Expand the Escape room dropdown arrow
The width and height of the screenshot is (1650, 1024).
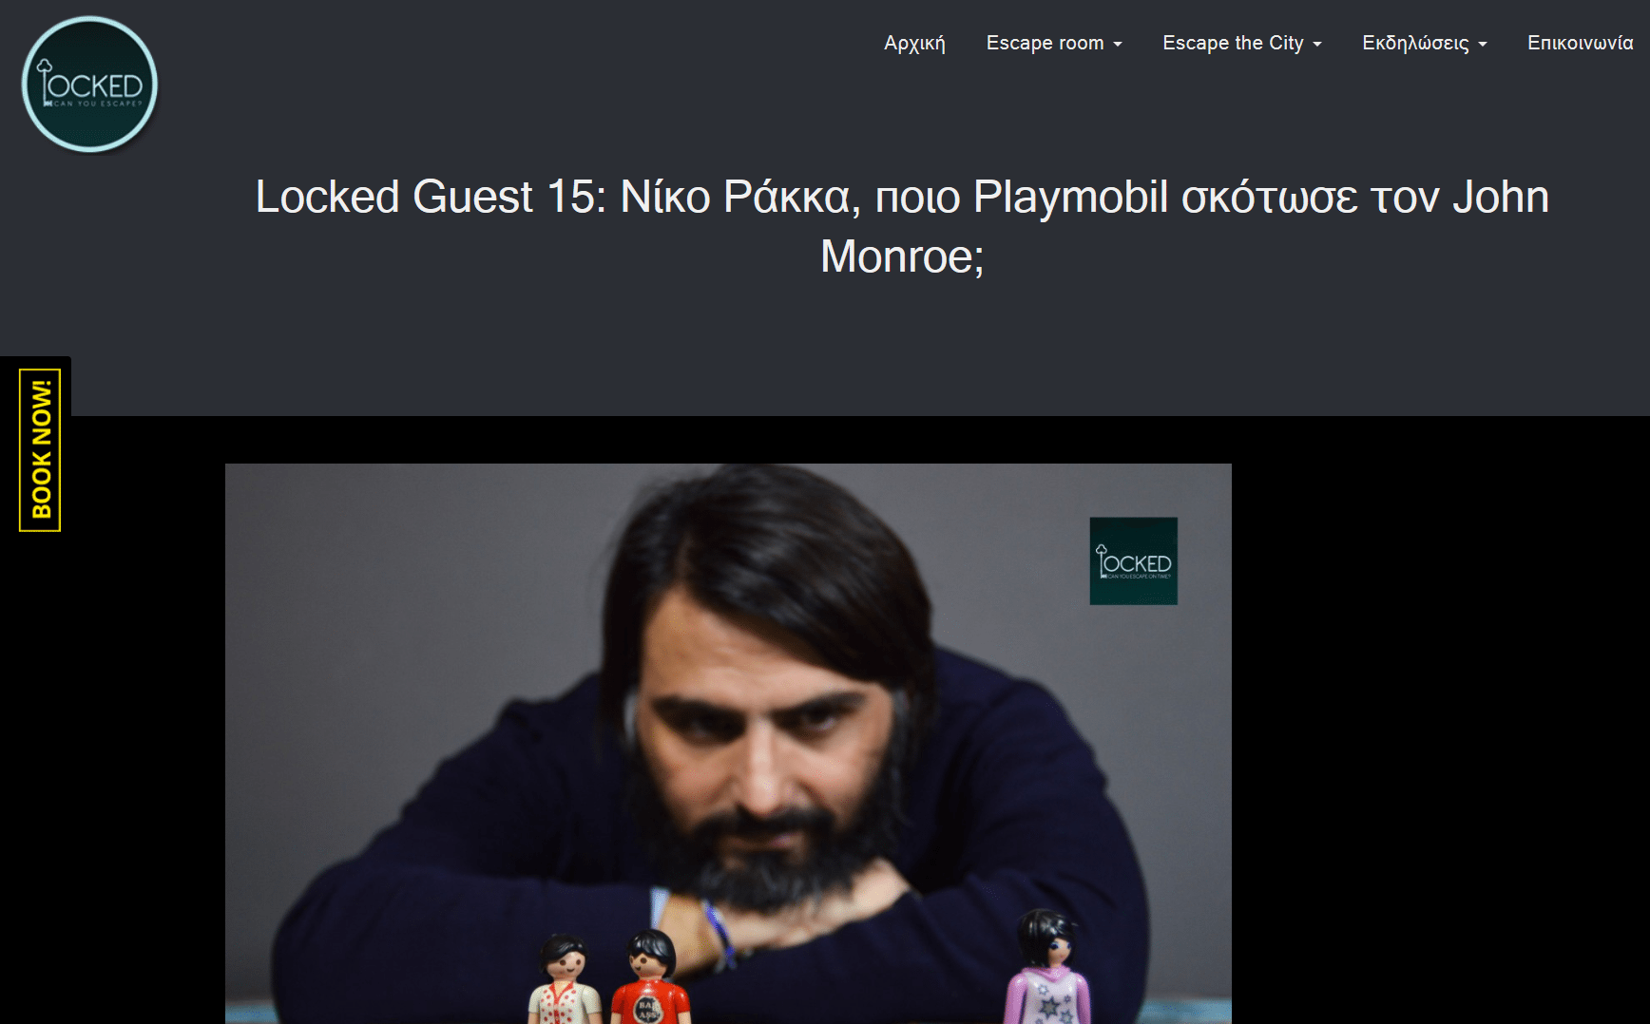click(x=1118, y=45)
